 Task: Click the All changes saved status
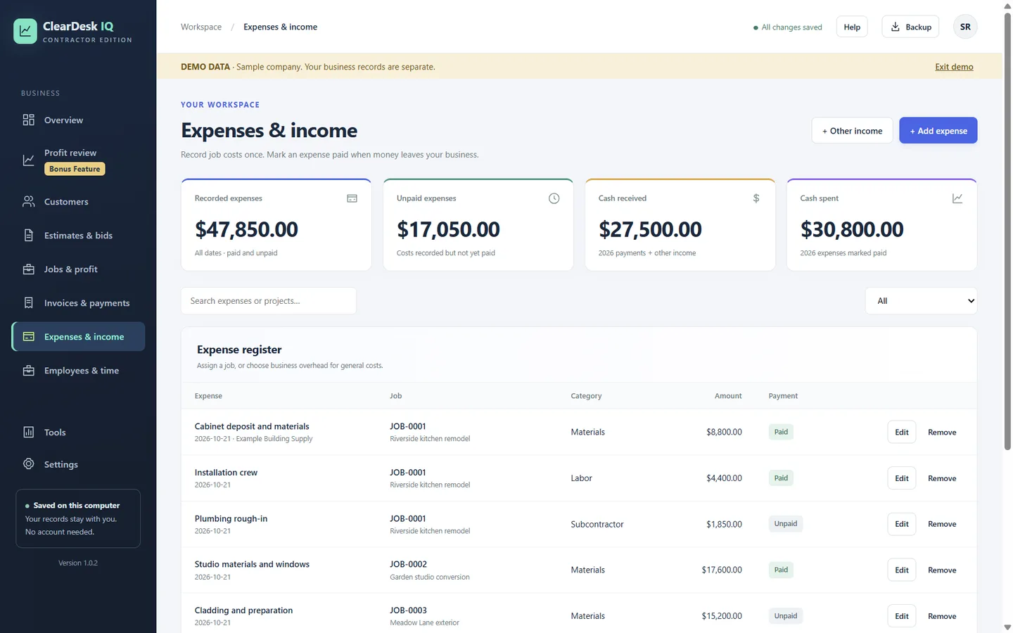788,27
